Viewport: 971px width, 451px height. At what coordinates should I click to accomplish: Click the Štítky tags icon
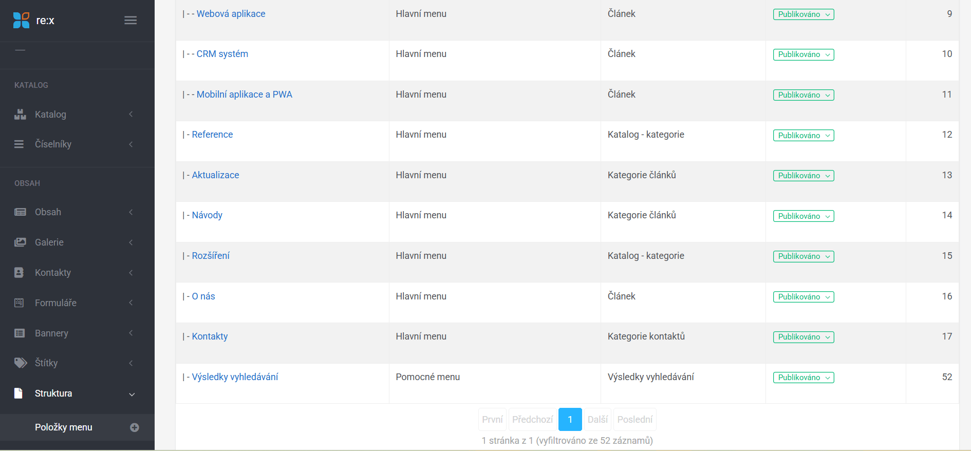pos(21,363)
